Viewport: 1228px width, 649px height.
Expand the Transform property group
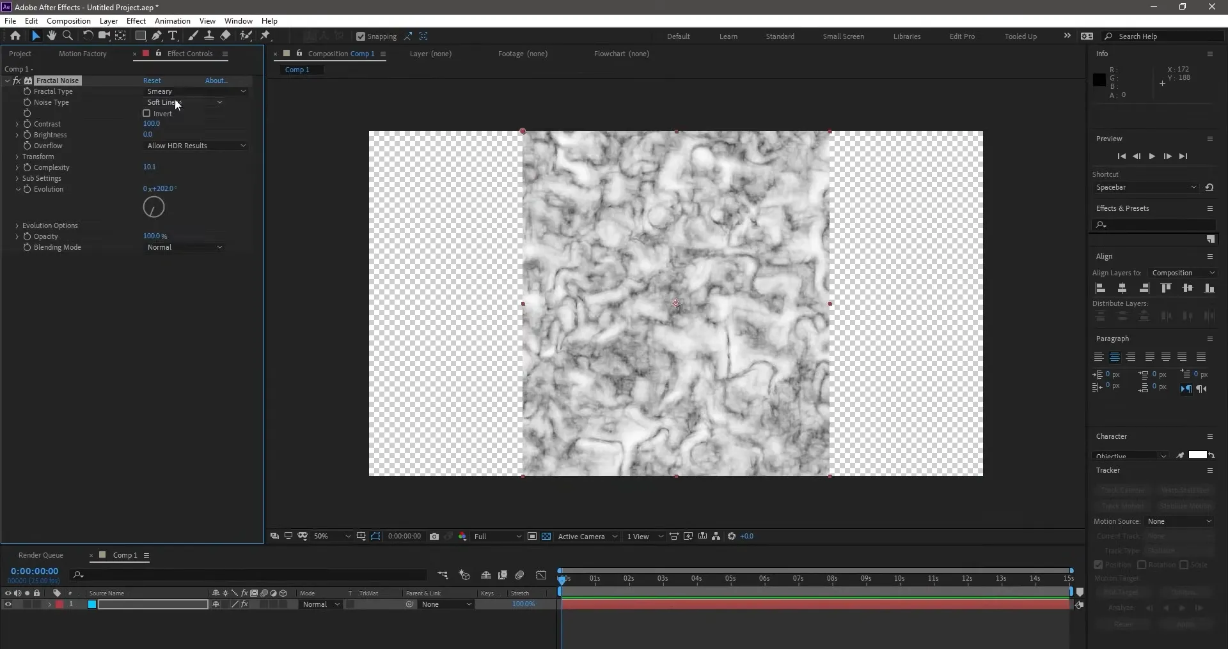(x=17, y=157)
